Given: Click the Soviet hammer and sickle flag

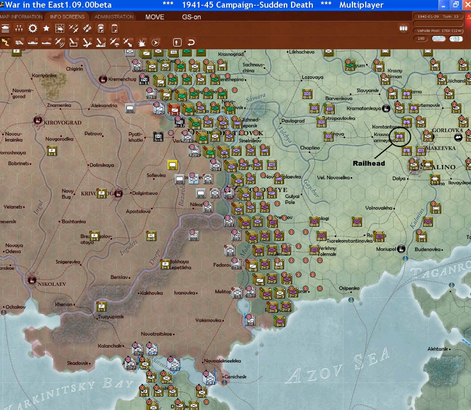Looking at the screenshot, I should point(469,17).
